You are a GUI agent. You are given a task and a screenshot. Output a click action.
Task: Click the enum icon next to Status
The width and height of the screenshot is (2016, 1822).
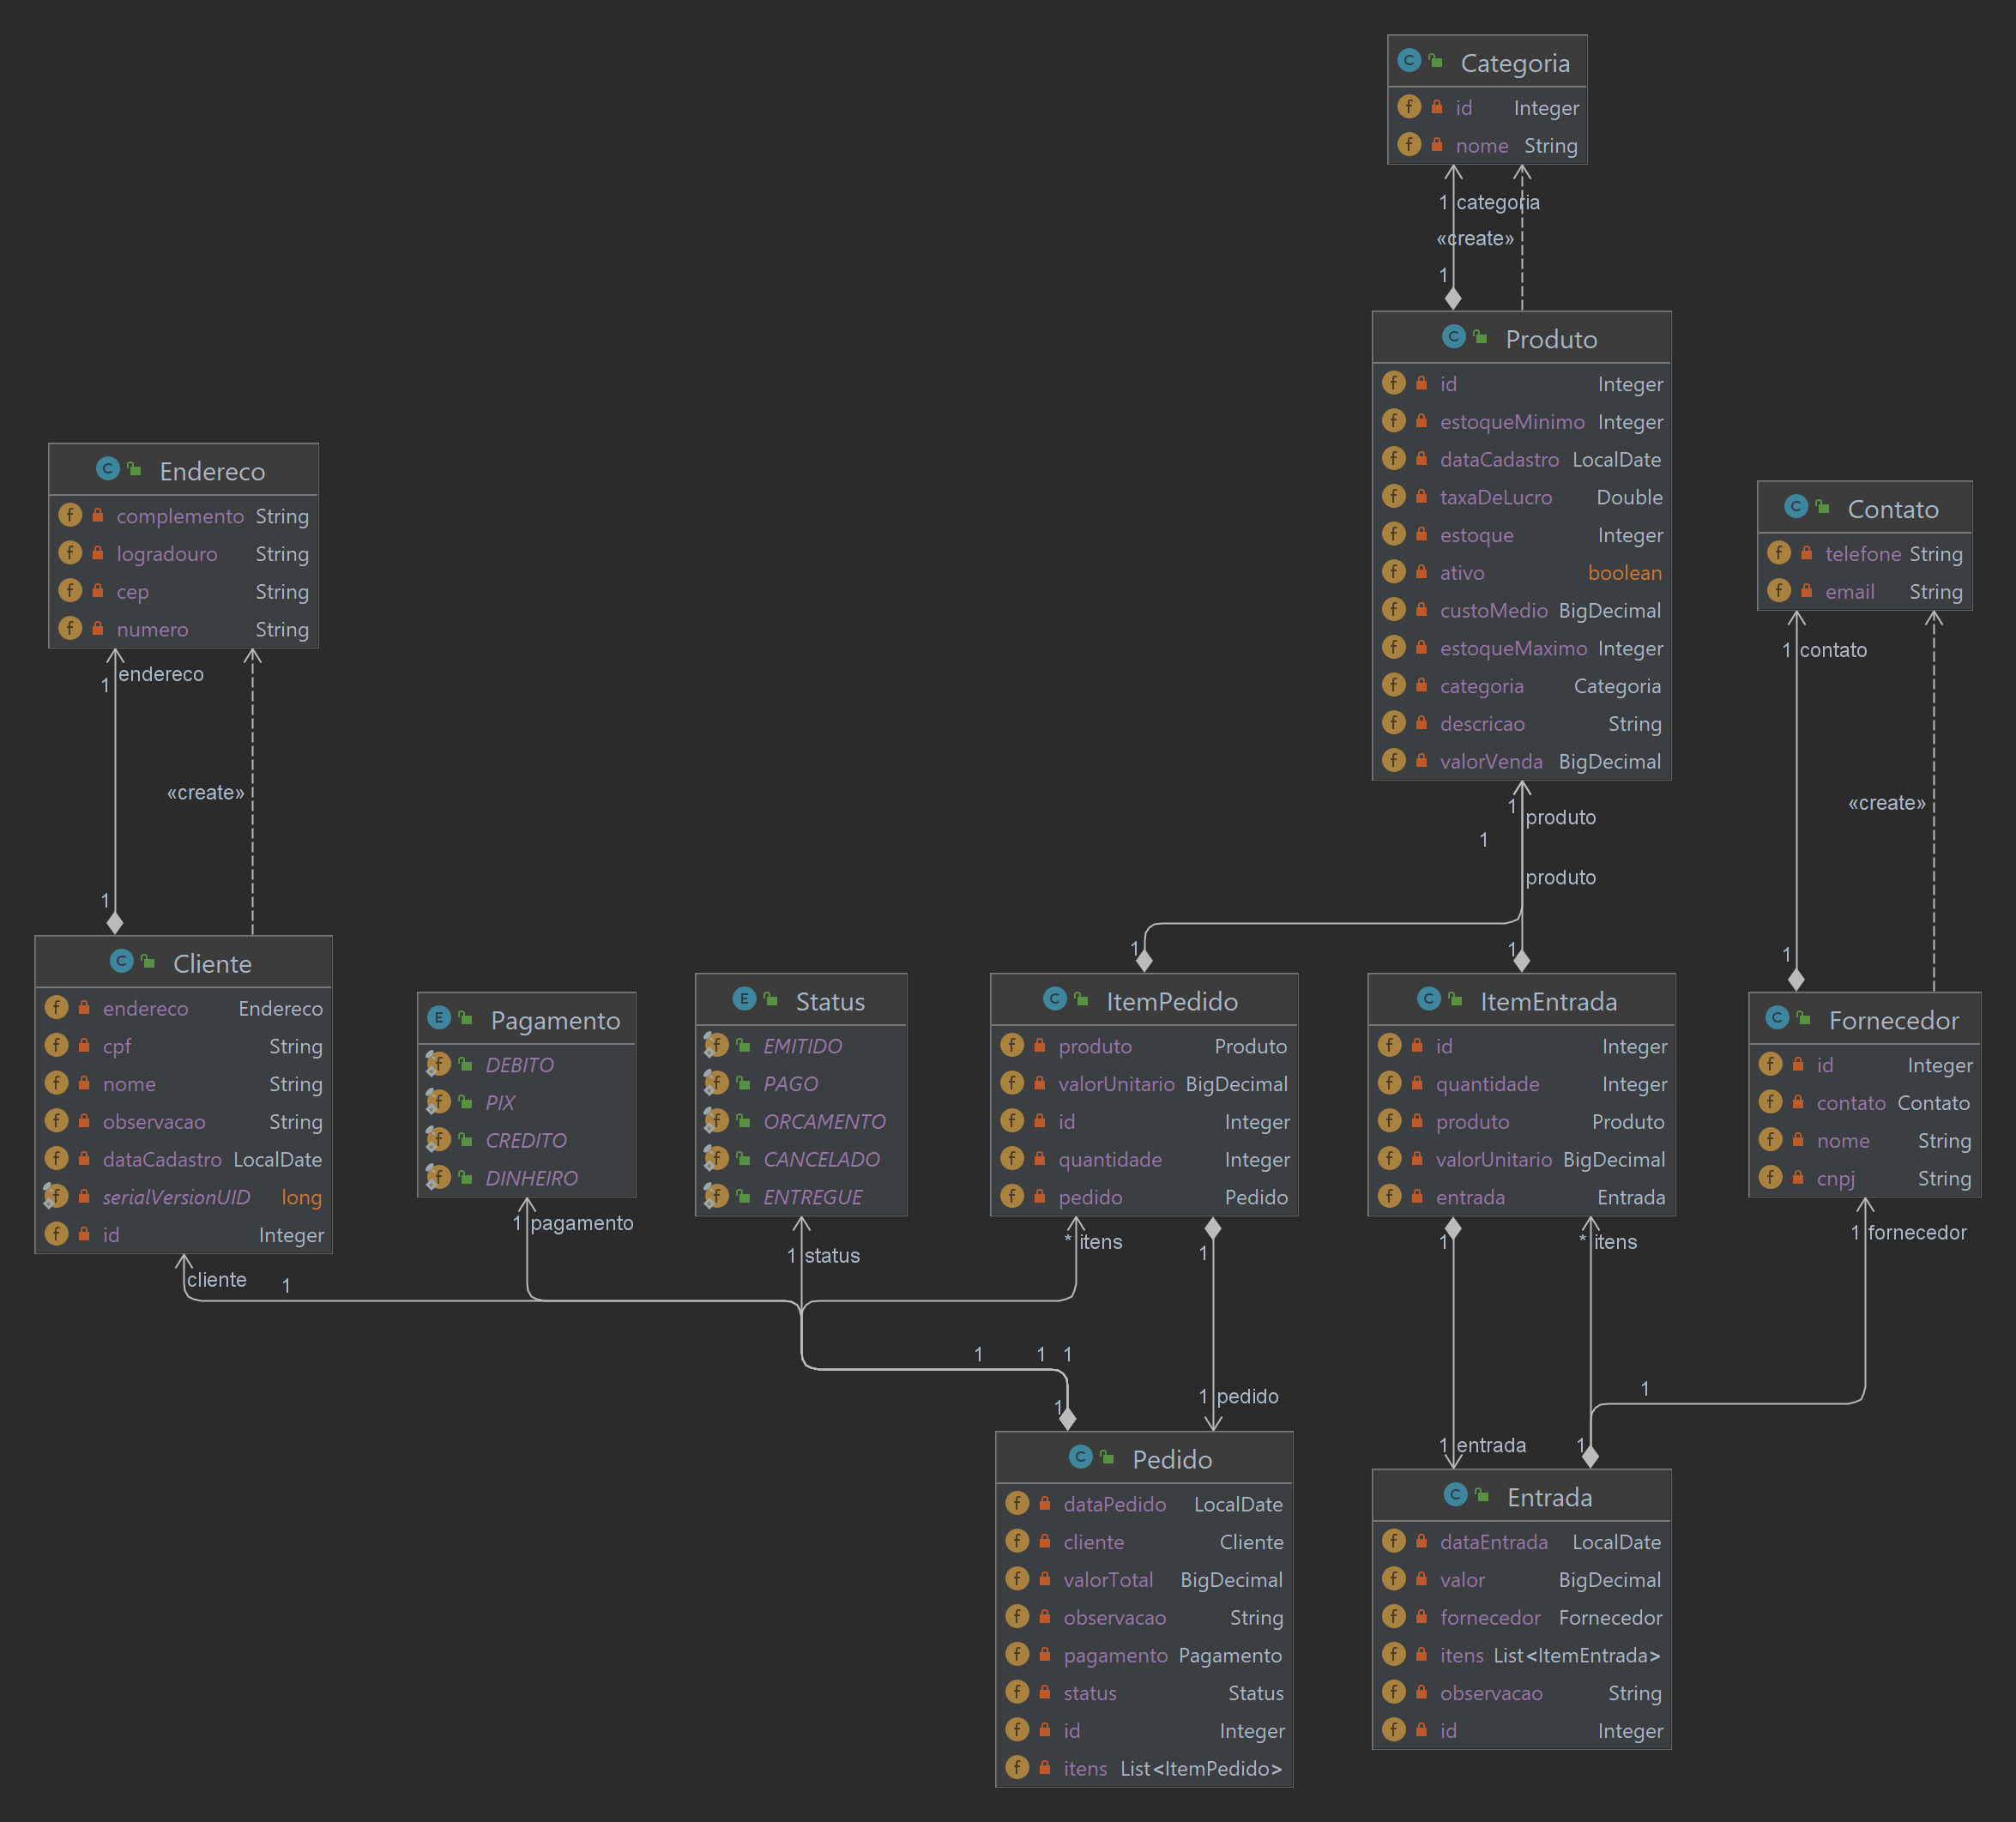[743, 999]
